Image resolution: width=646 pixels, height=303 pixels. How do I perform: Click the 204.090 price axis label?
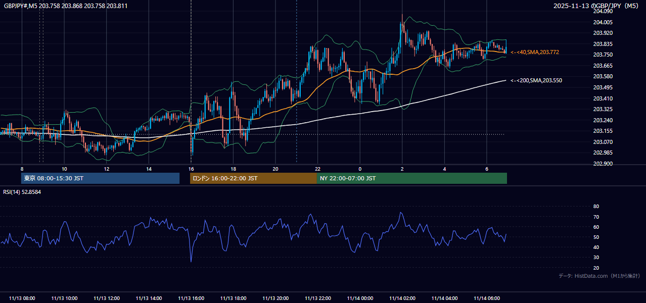point(603,11)
